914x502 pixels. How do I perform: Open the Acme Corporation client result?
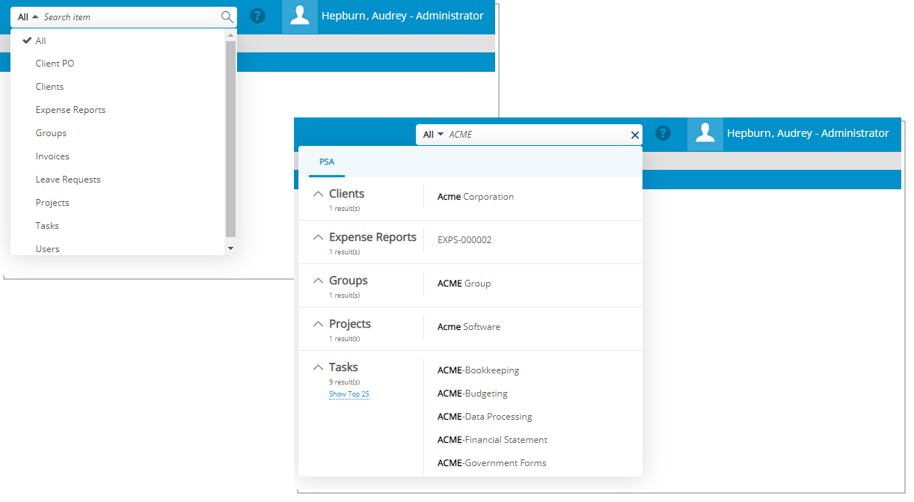pyautogui.click(x=476, y=197)
